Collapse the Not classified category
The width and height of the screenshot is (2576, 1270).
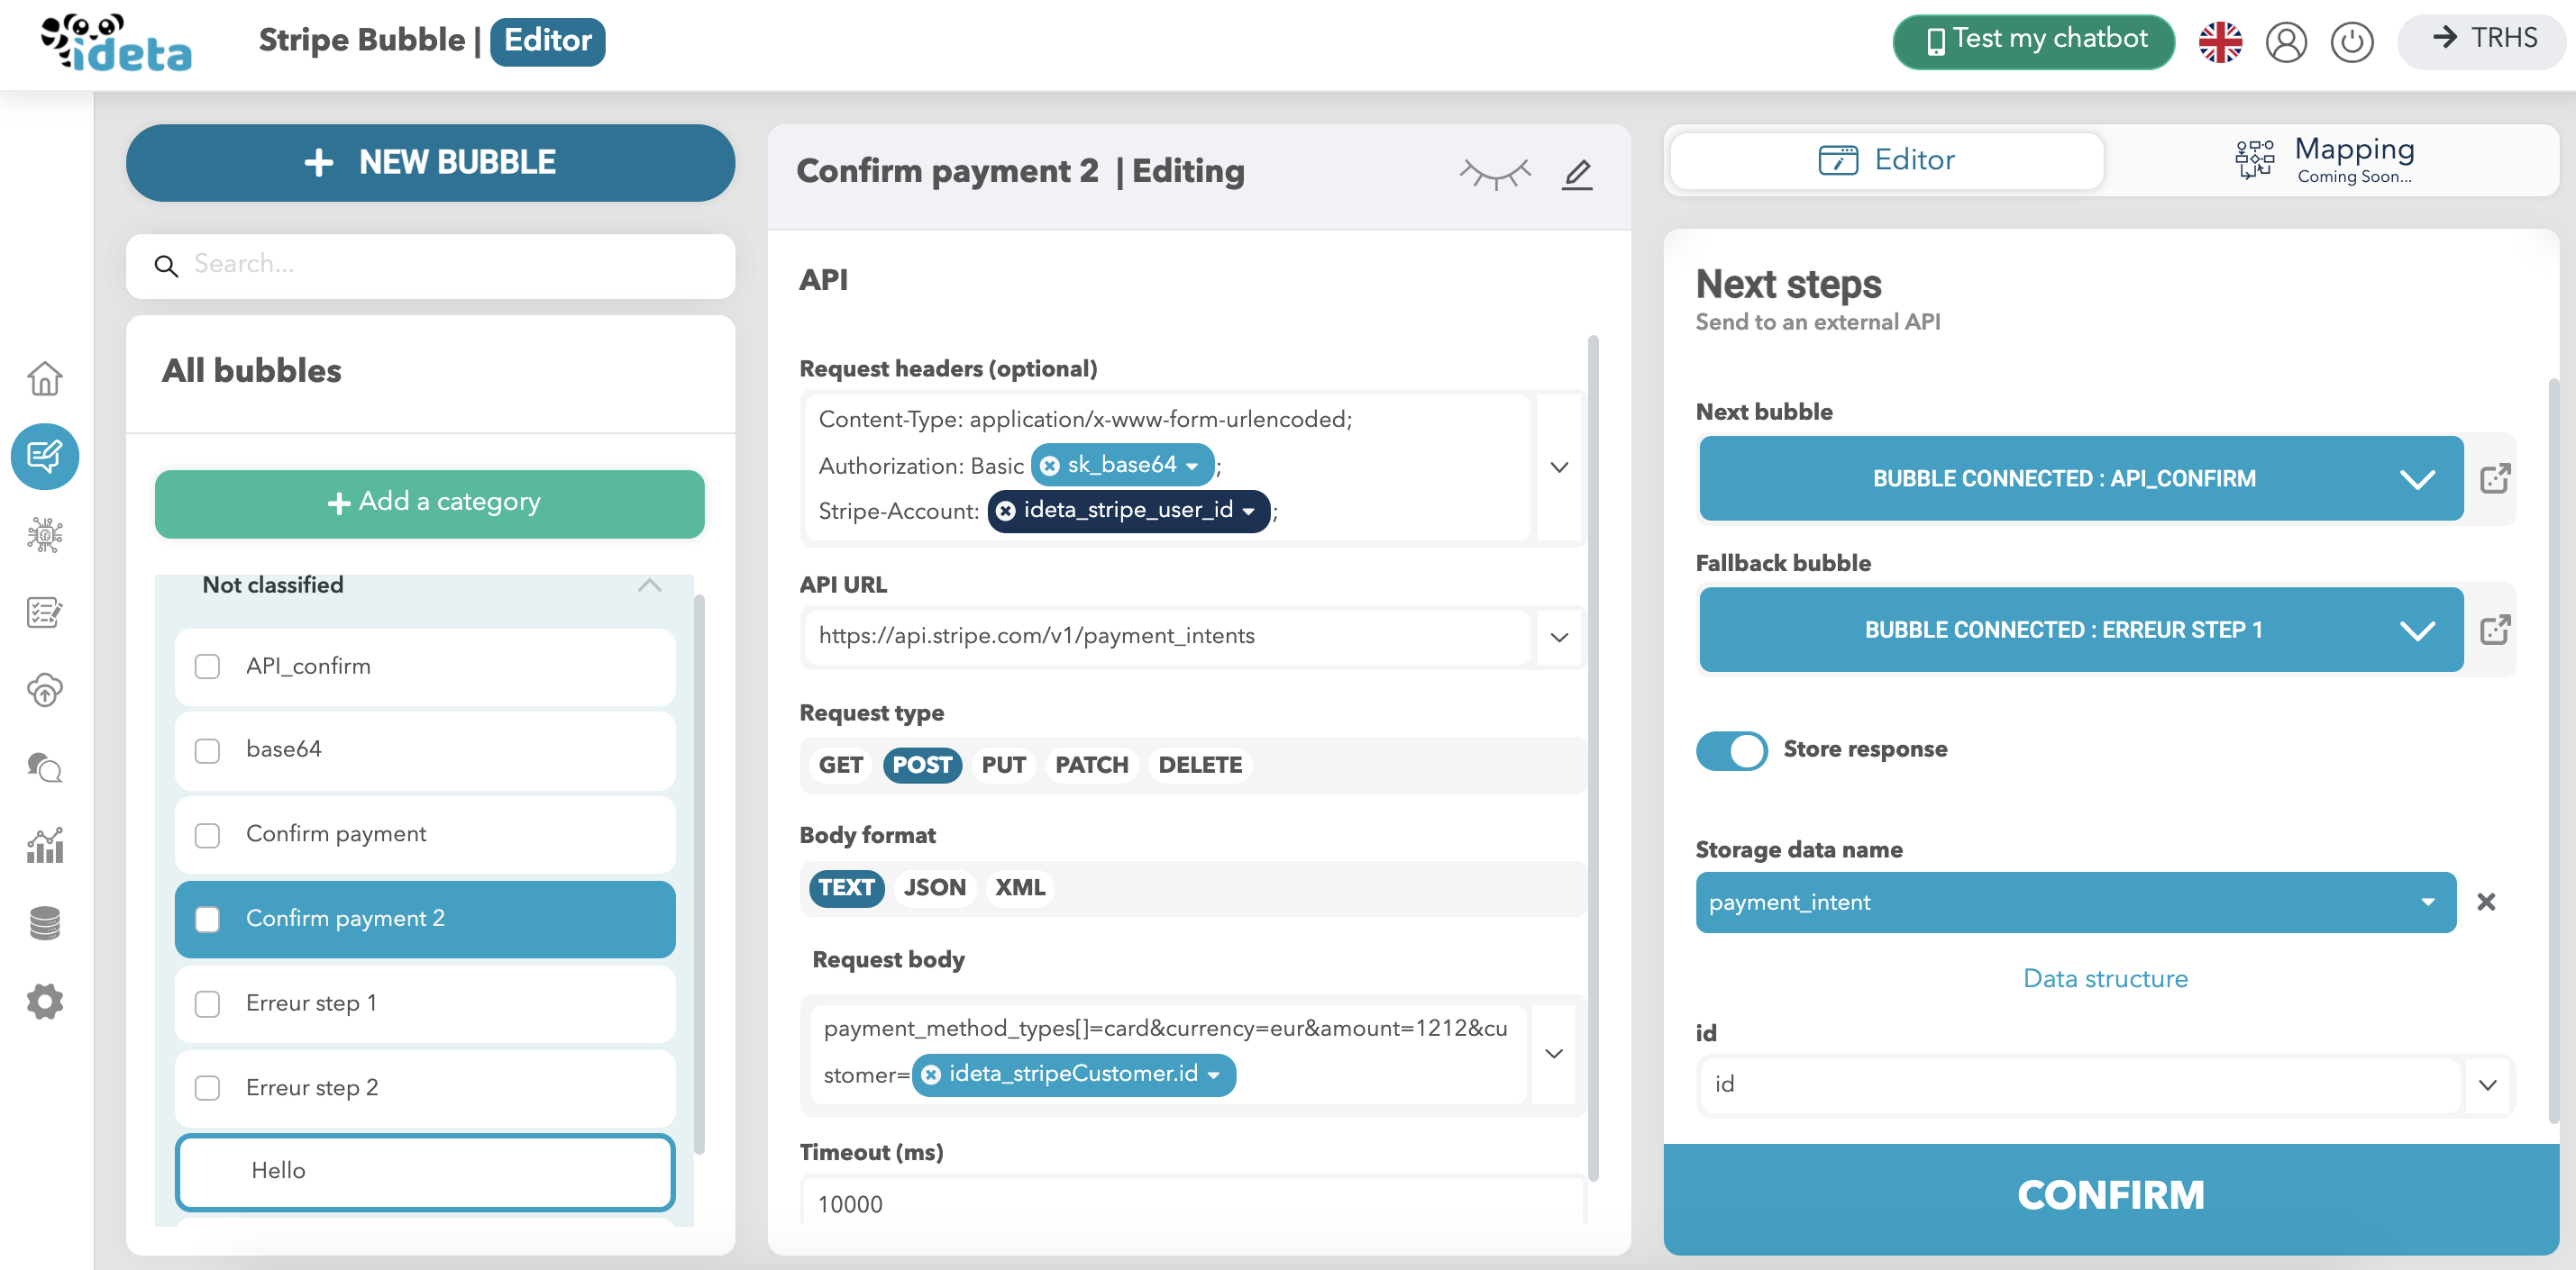pyautogui.click(x=649, y=585)
